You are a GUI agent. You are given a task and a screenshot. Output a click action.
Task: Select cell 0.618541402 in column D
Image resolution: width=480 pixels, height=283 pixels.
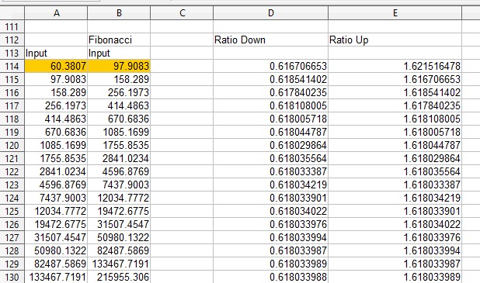[x=270, y=79]
